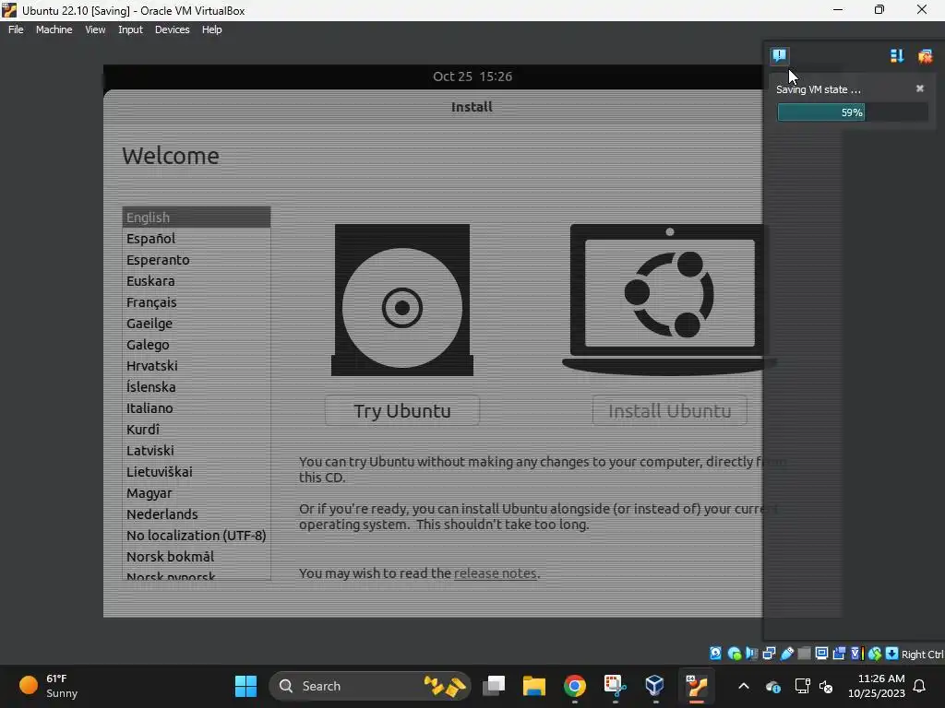Image resolution: width=945 pixels, height=708 pixels.
Task: Click the CD disc image
Action: coord(402,300)
